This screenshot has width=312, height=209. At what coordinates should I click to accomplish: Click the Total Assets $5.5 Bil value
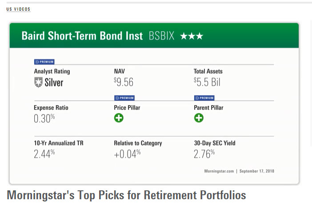(x=207, y=82)
